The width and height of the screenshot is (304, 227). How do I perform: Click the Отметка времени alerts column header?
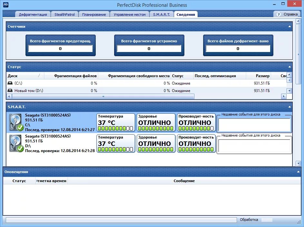tap(51, 181)
